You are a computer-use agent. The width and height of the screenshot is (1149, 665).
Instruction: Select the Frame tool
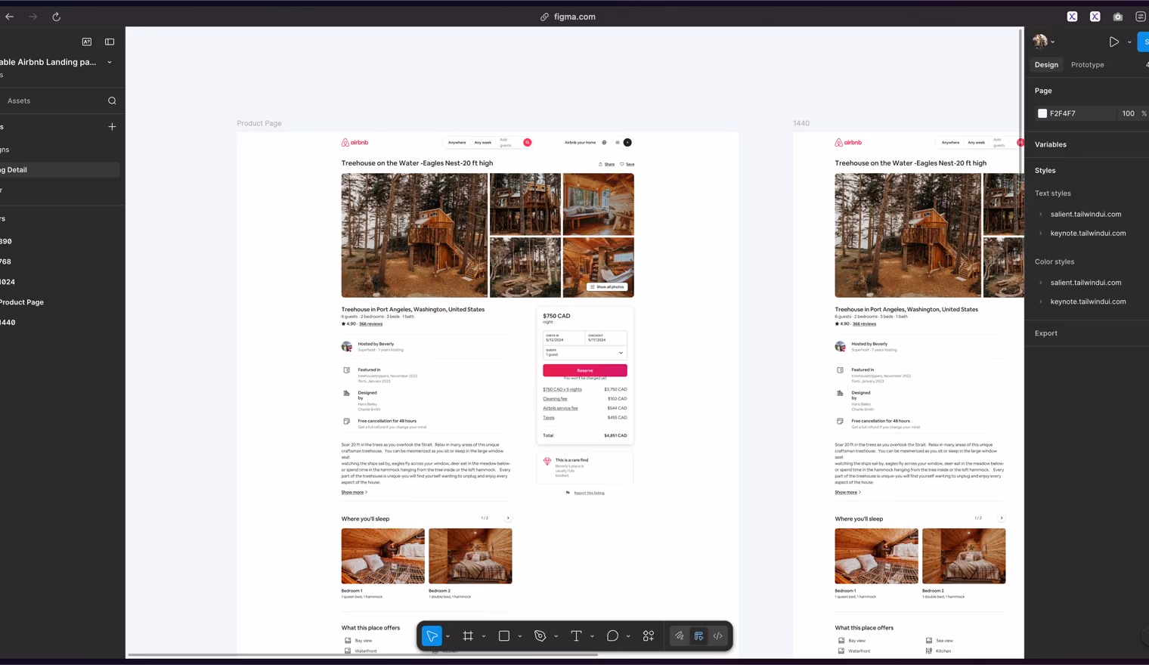click(468, 636)
